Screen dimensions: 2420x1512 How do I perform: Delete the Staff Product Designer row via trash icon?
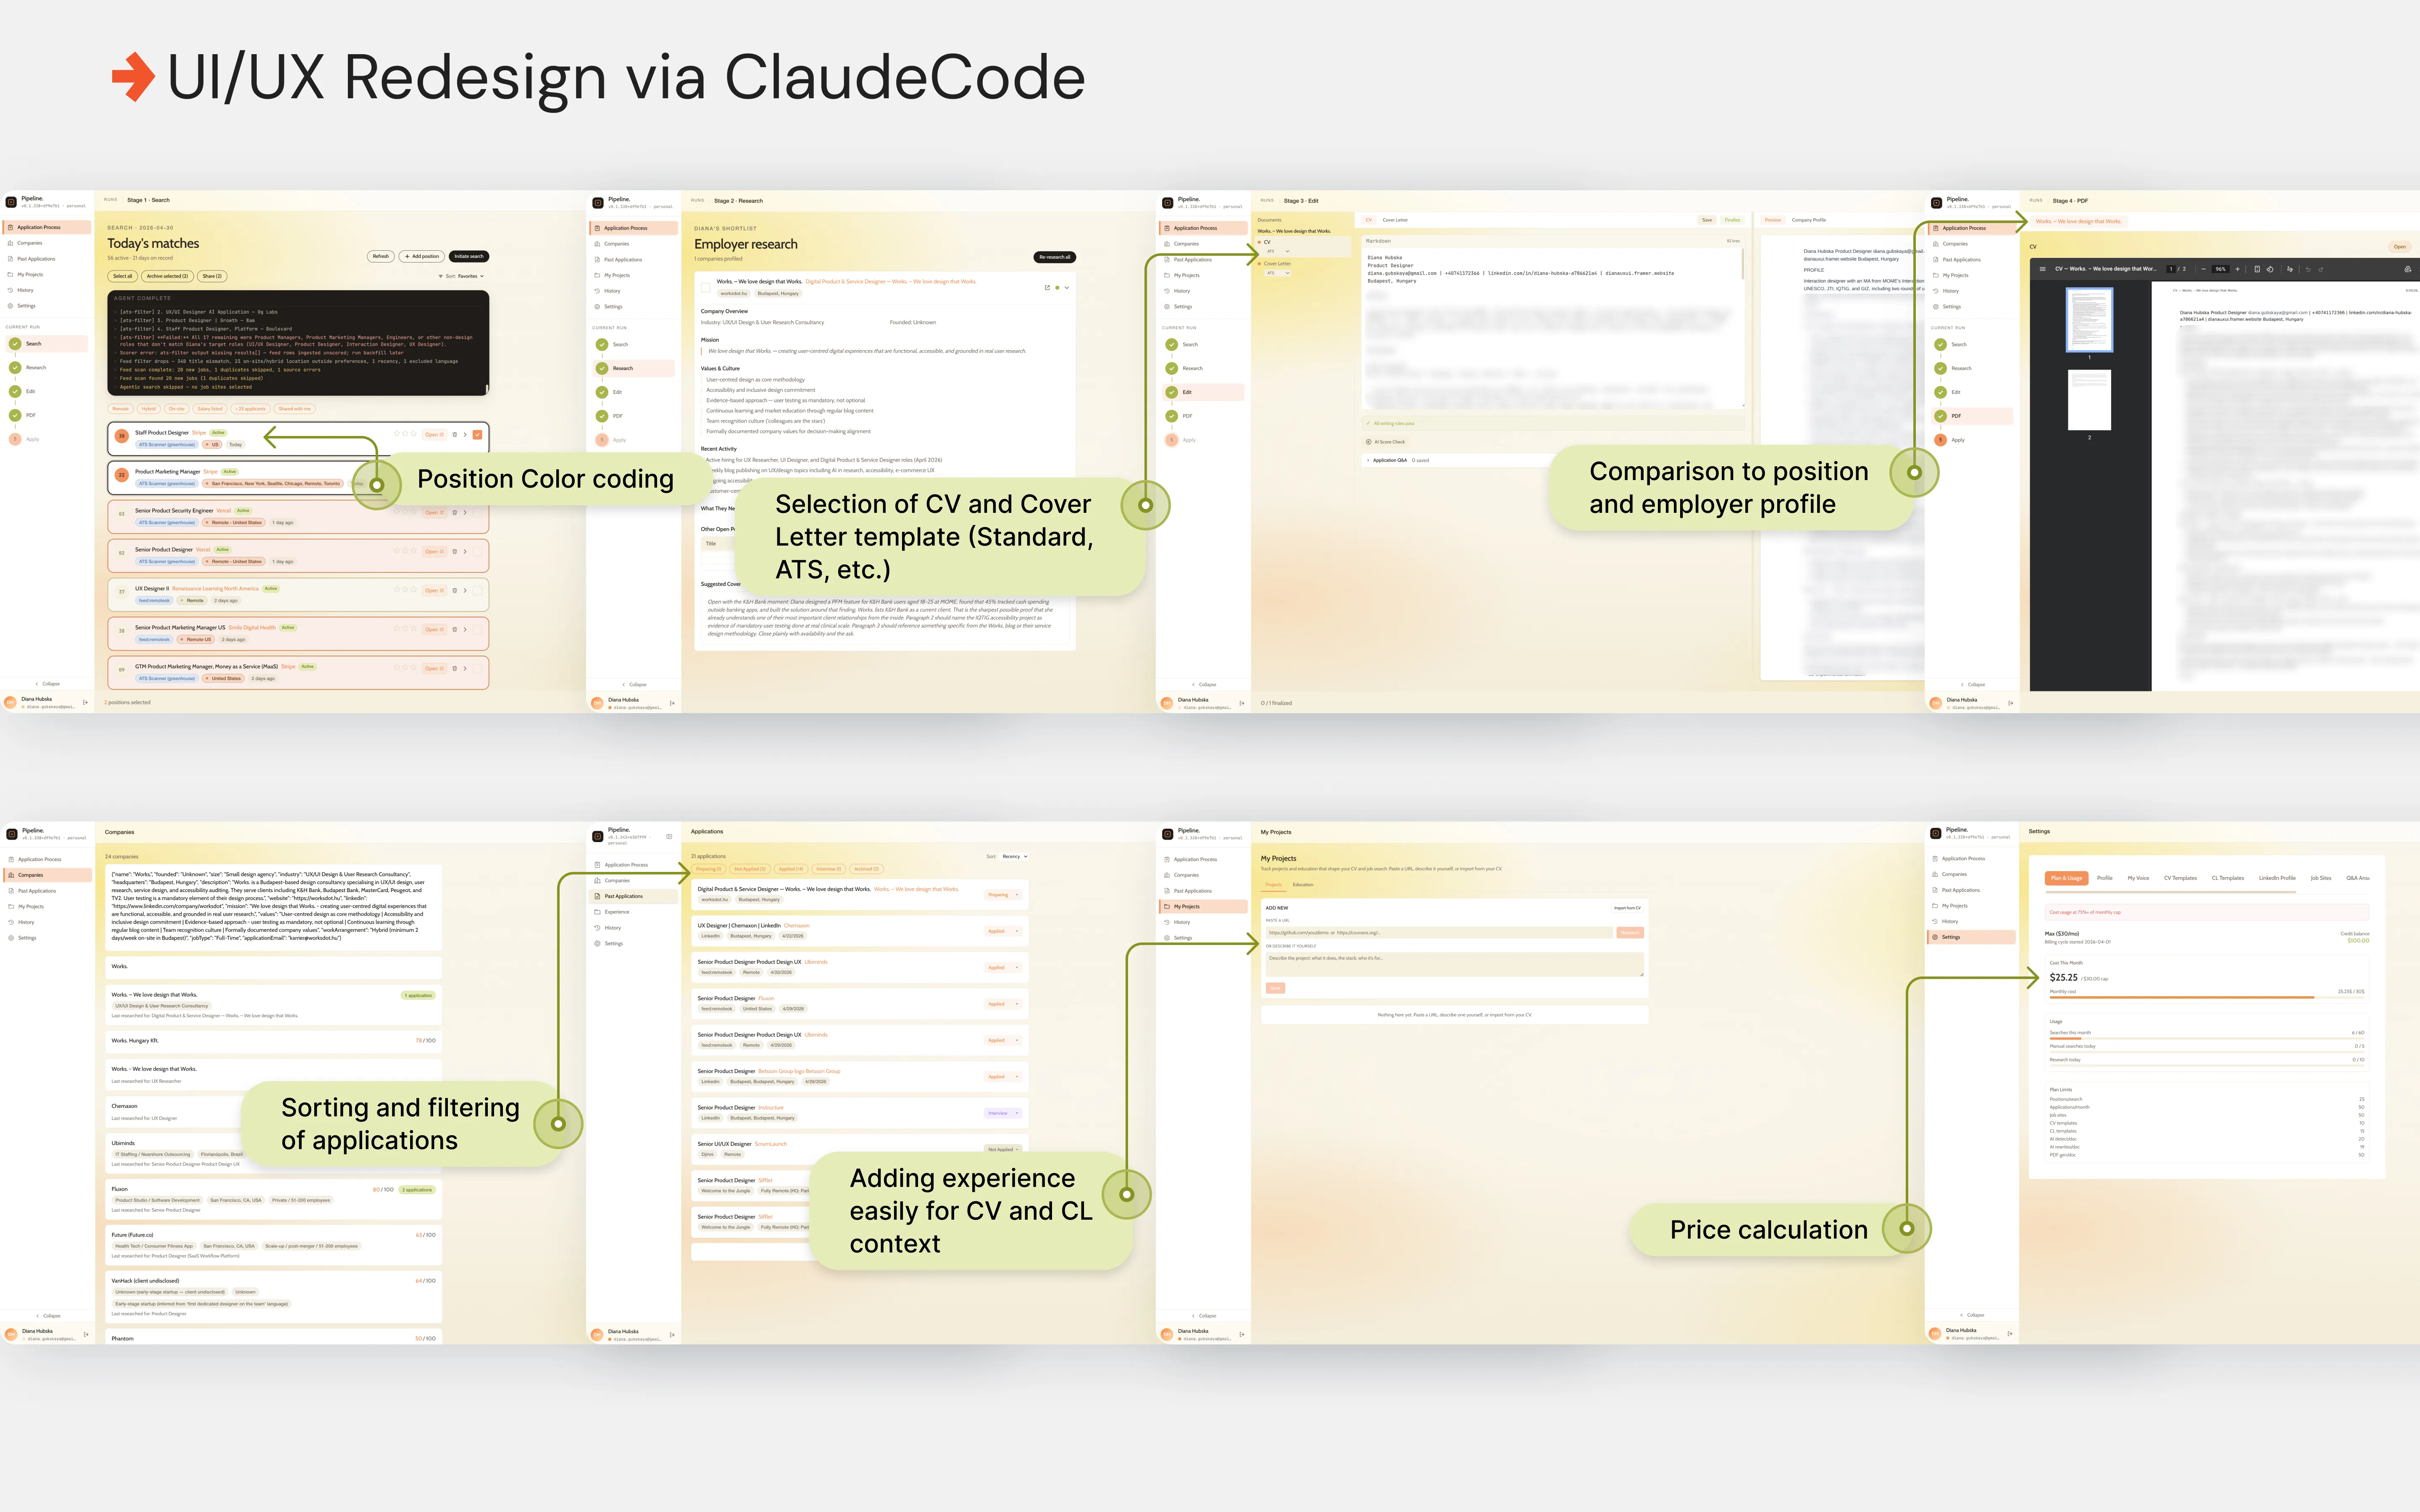point(455,434)
